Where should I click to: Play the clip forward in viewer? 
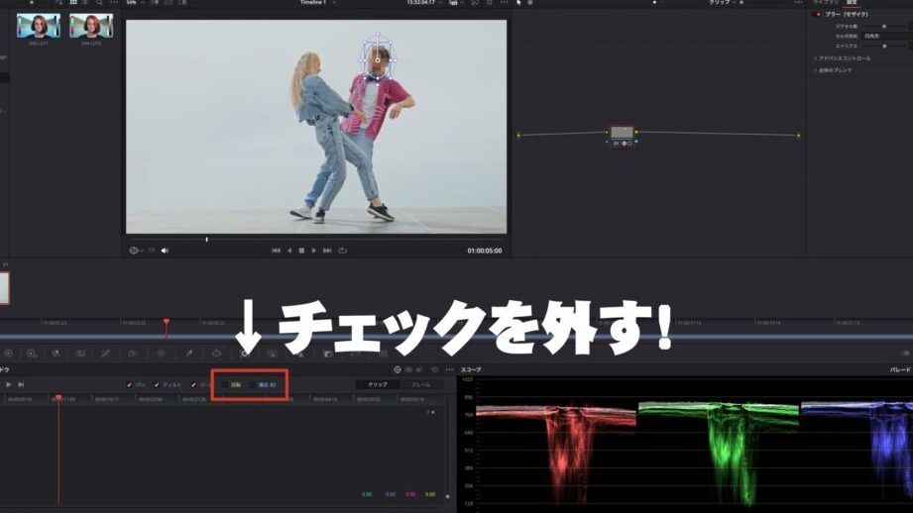(x=314, y=251)
